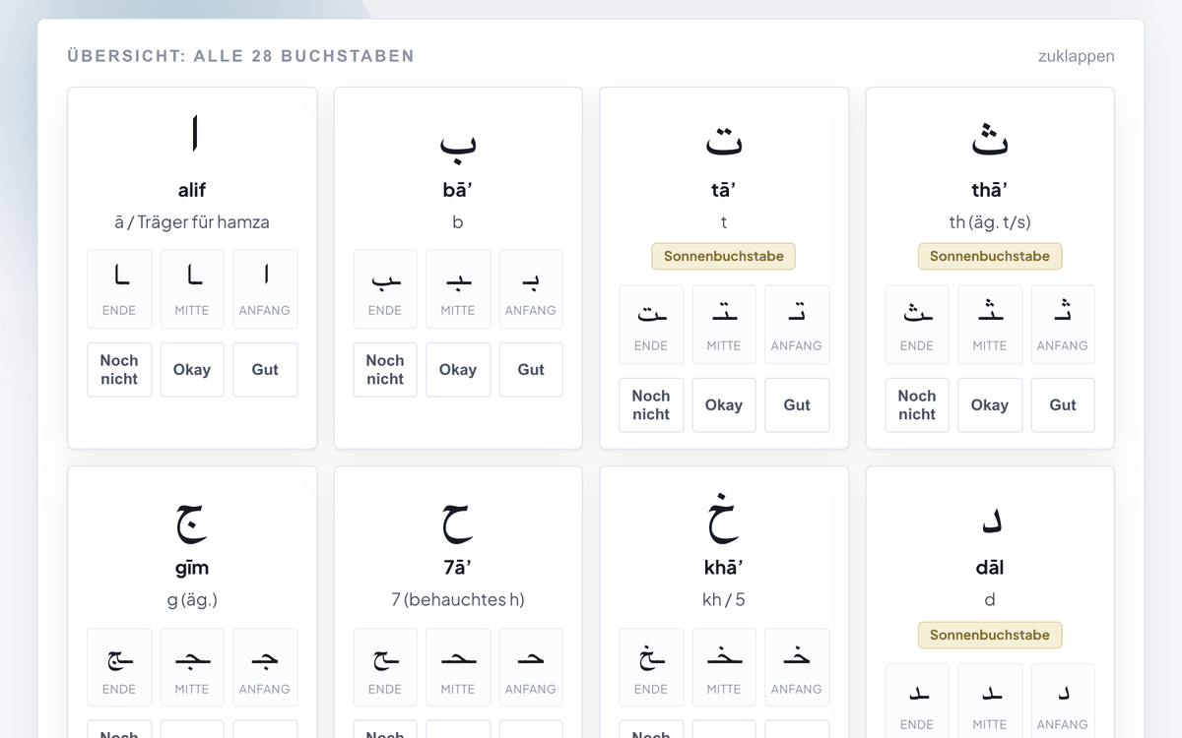Mark tā' as 'Noch nicht'

click(651, 405)
